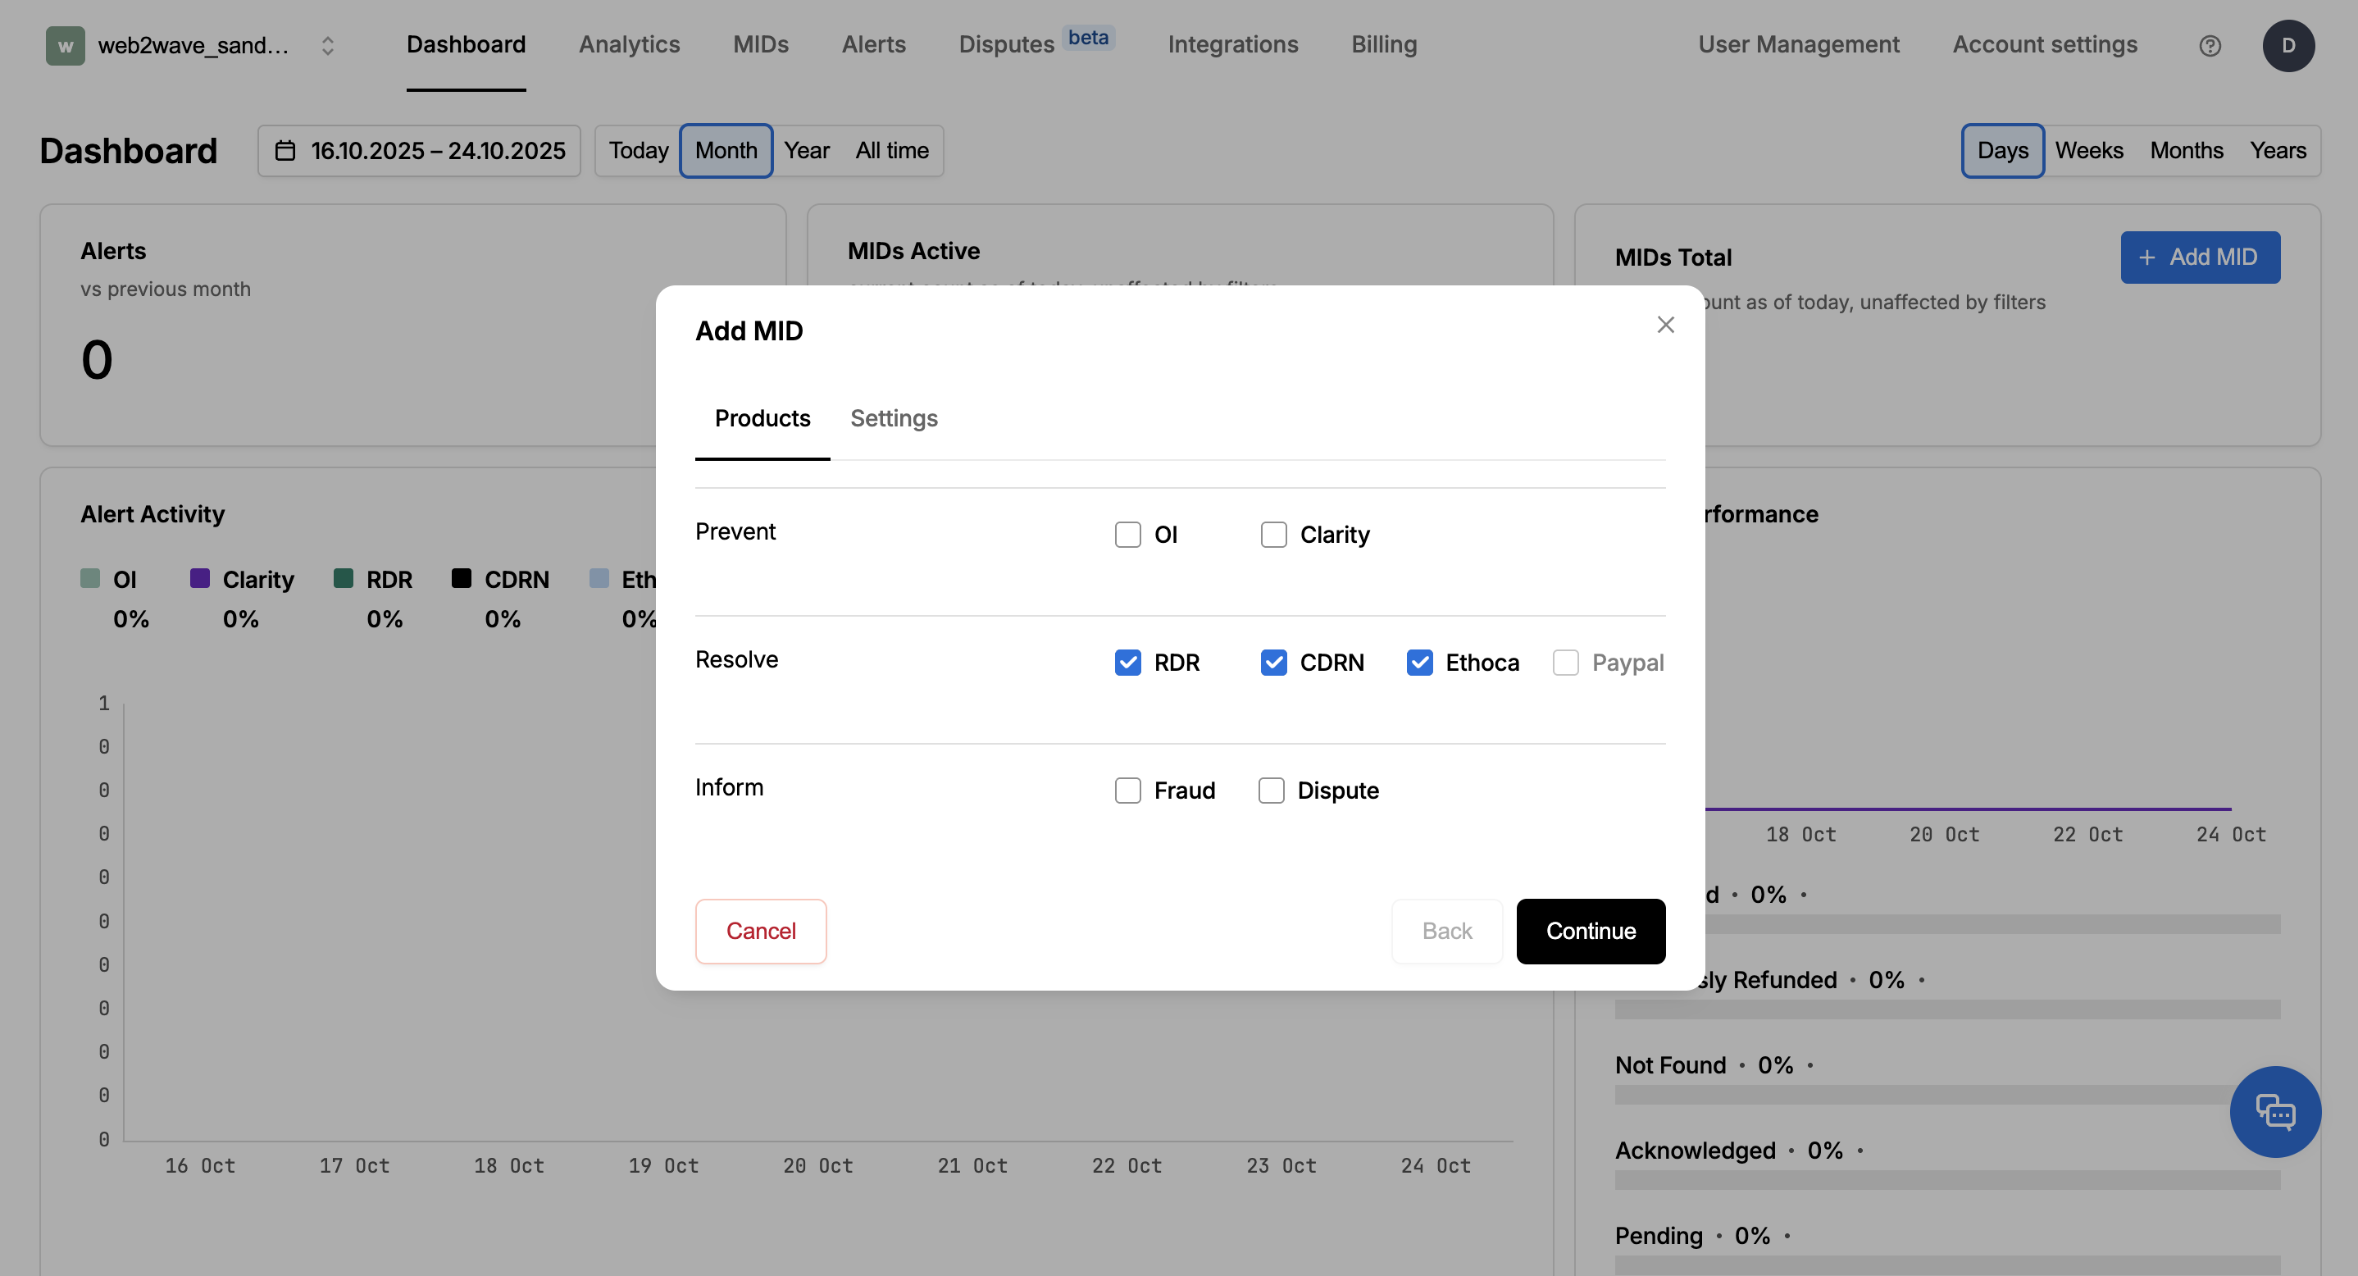Enable the Fraud checkbox under Inform
Viewport: 2358px width, 1276px height.
tap(1127, 790)
